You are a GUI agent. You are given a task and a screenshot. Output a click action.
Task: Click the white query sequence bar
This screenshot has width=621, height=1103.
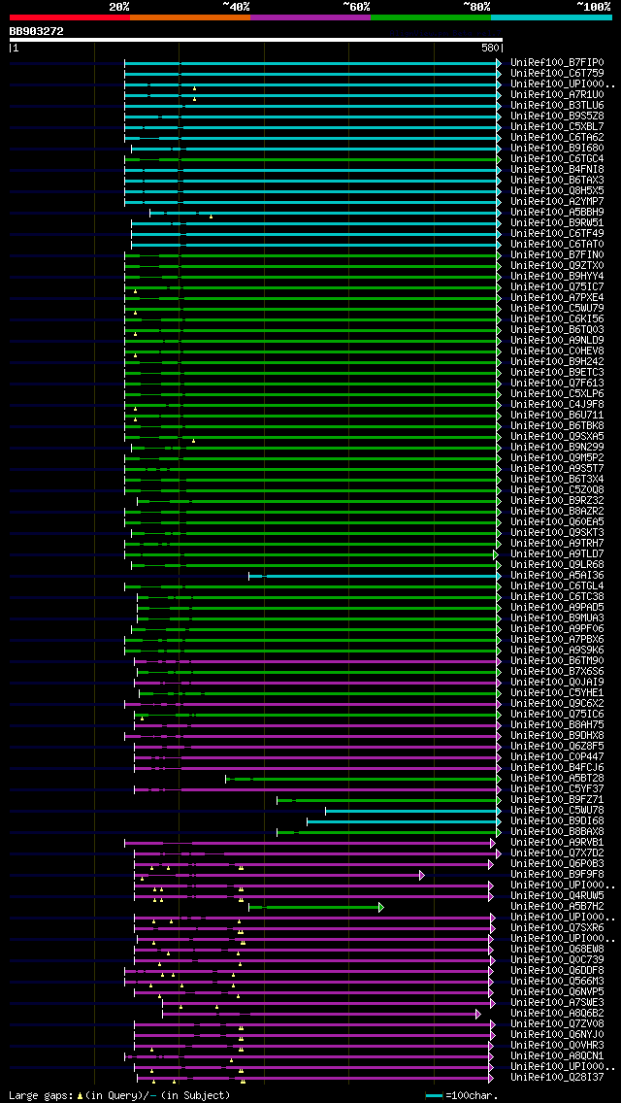[x=256, y=40]
